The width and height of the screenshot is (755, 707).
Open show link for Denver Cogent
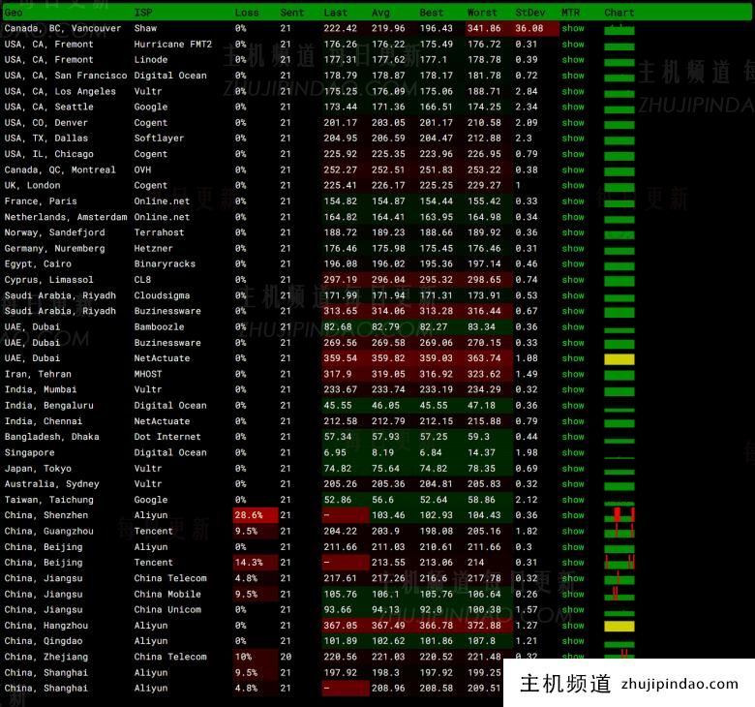click(x=572, y=123)
